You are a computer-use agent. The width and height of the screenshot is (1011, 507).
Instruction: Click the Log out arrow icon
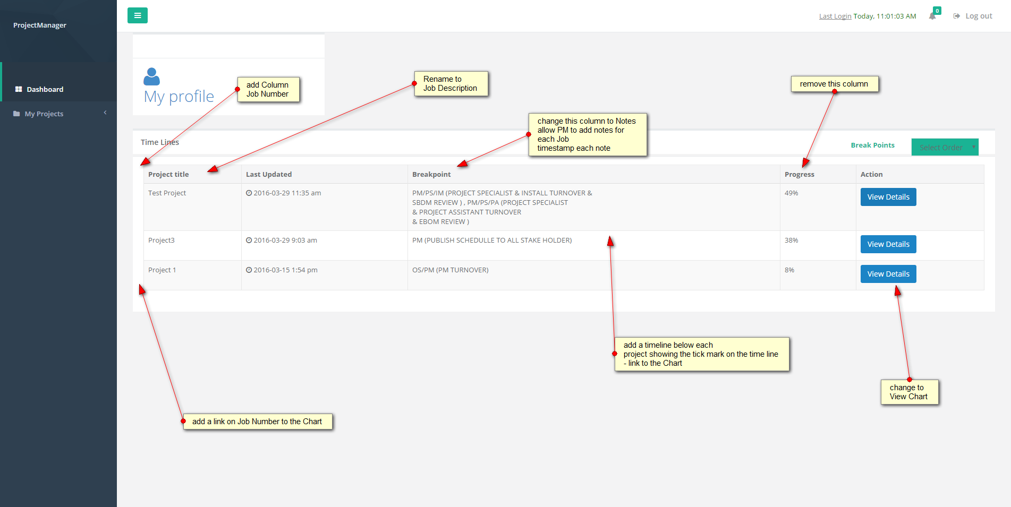956,16
